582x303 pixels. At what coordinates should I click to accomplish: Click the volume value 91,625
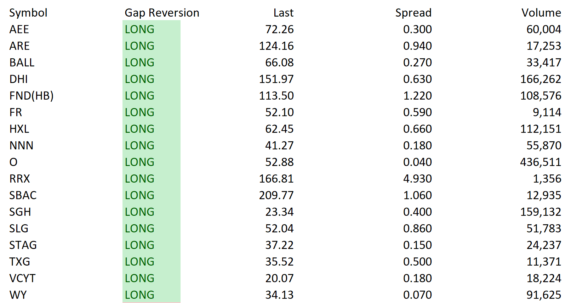coord(544,295)
